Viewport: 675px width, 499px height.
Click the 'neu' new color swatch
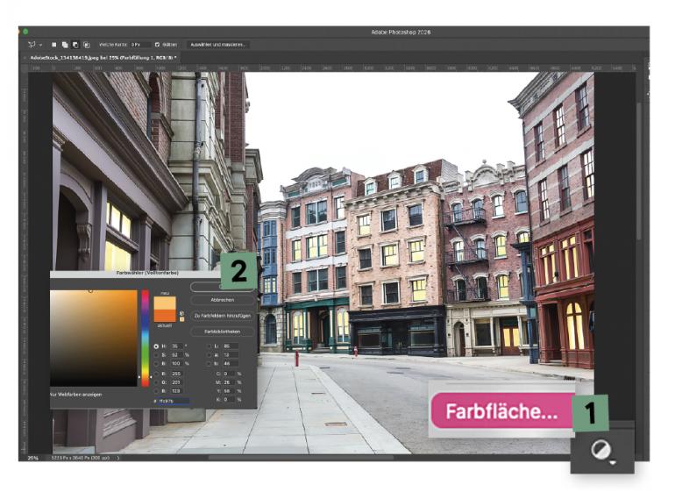click(x=165, y=303)
